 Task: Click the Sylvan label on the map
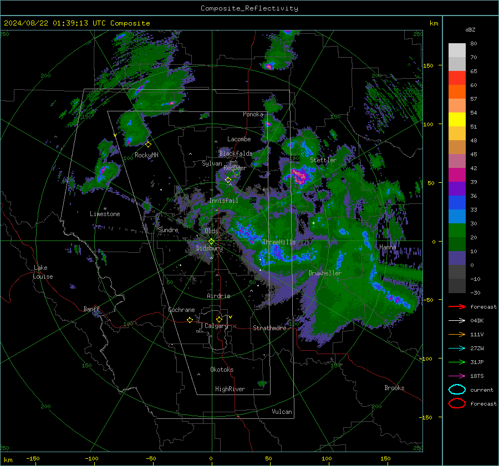pos(212,163)
